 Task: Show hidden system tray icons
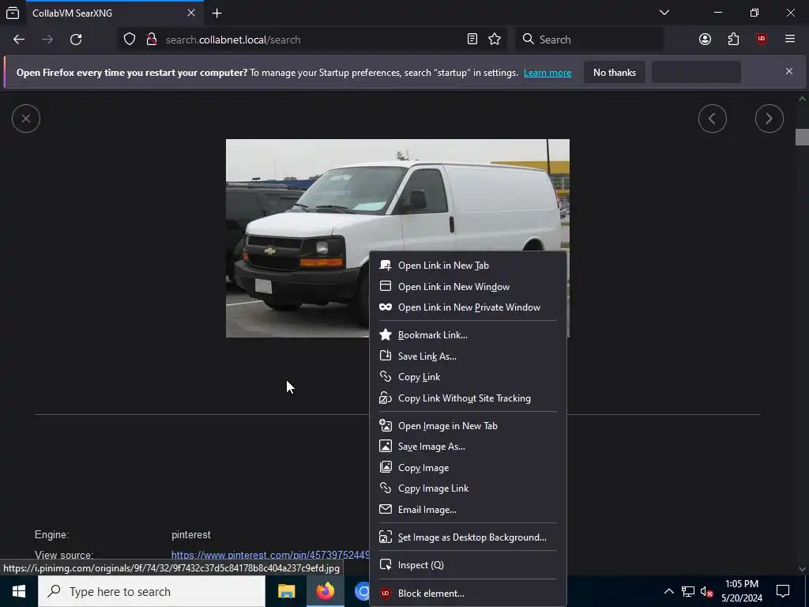click(668, 591)
